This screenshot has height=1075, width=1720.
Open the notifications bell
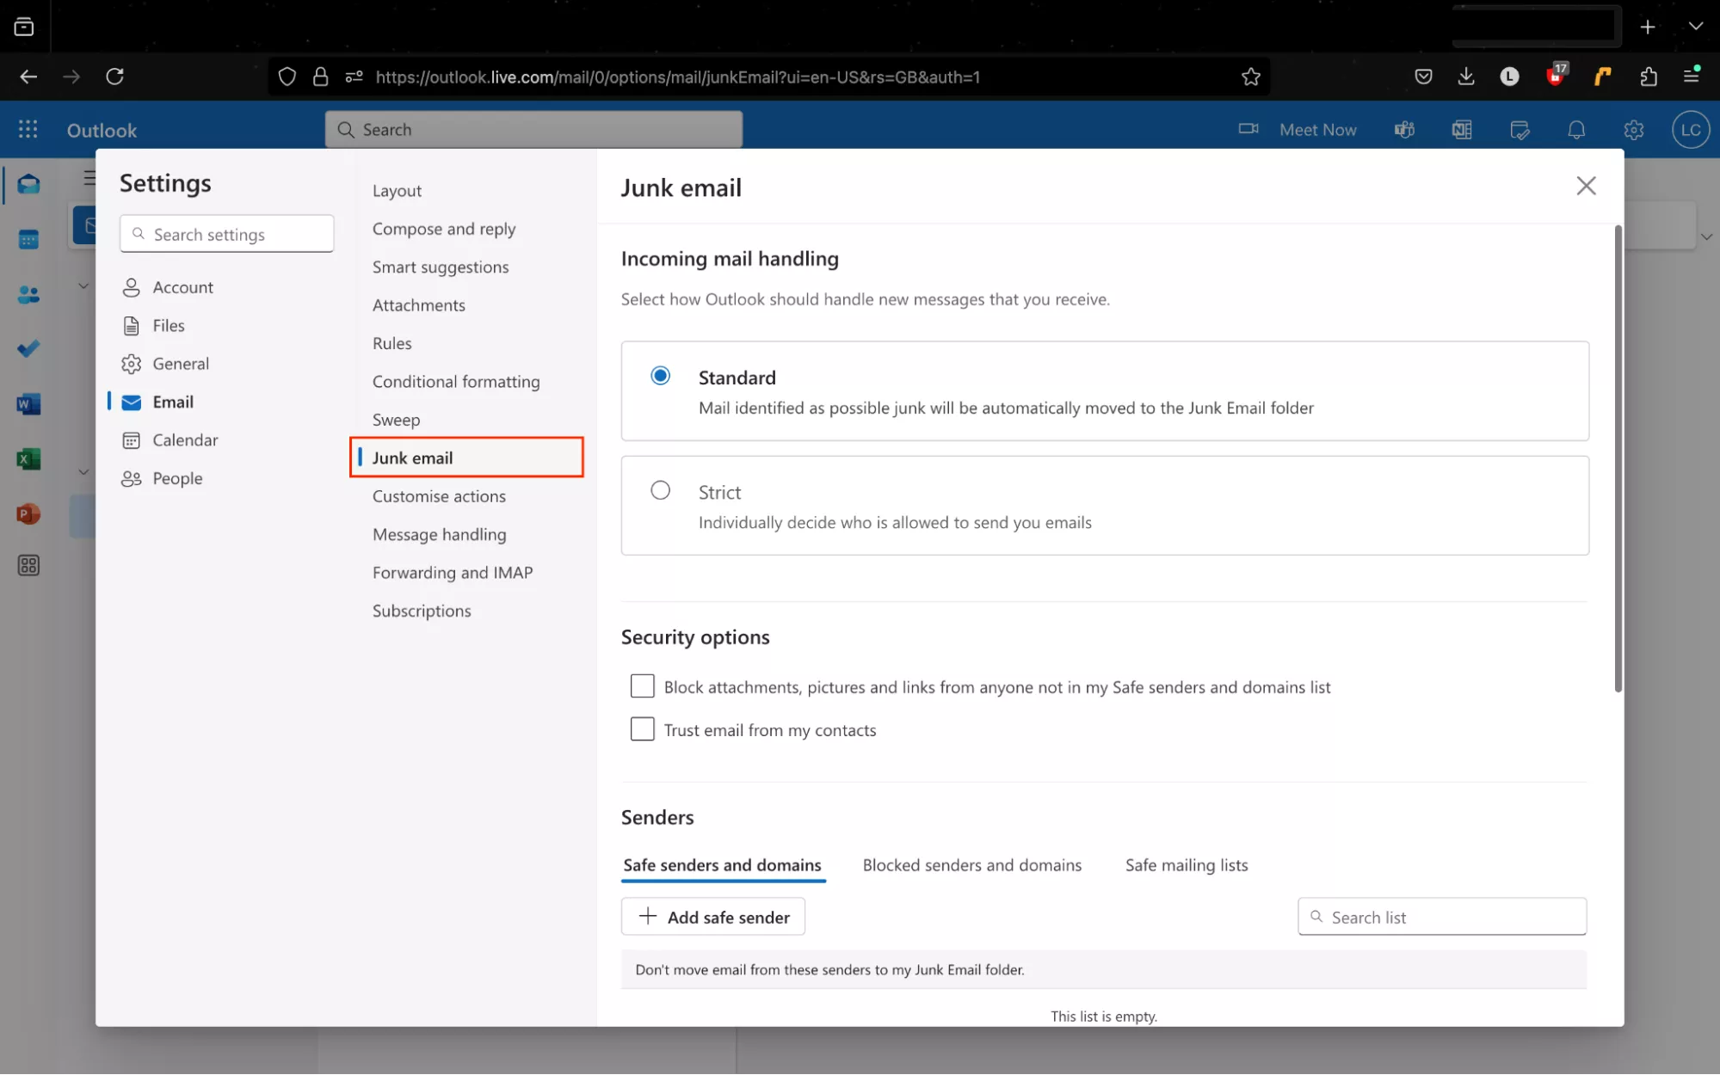click(x=1576, y=130)
